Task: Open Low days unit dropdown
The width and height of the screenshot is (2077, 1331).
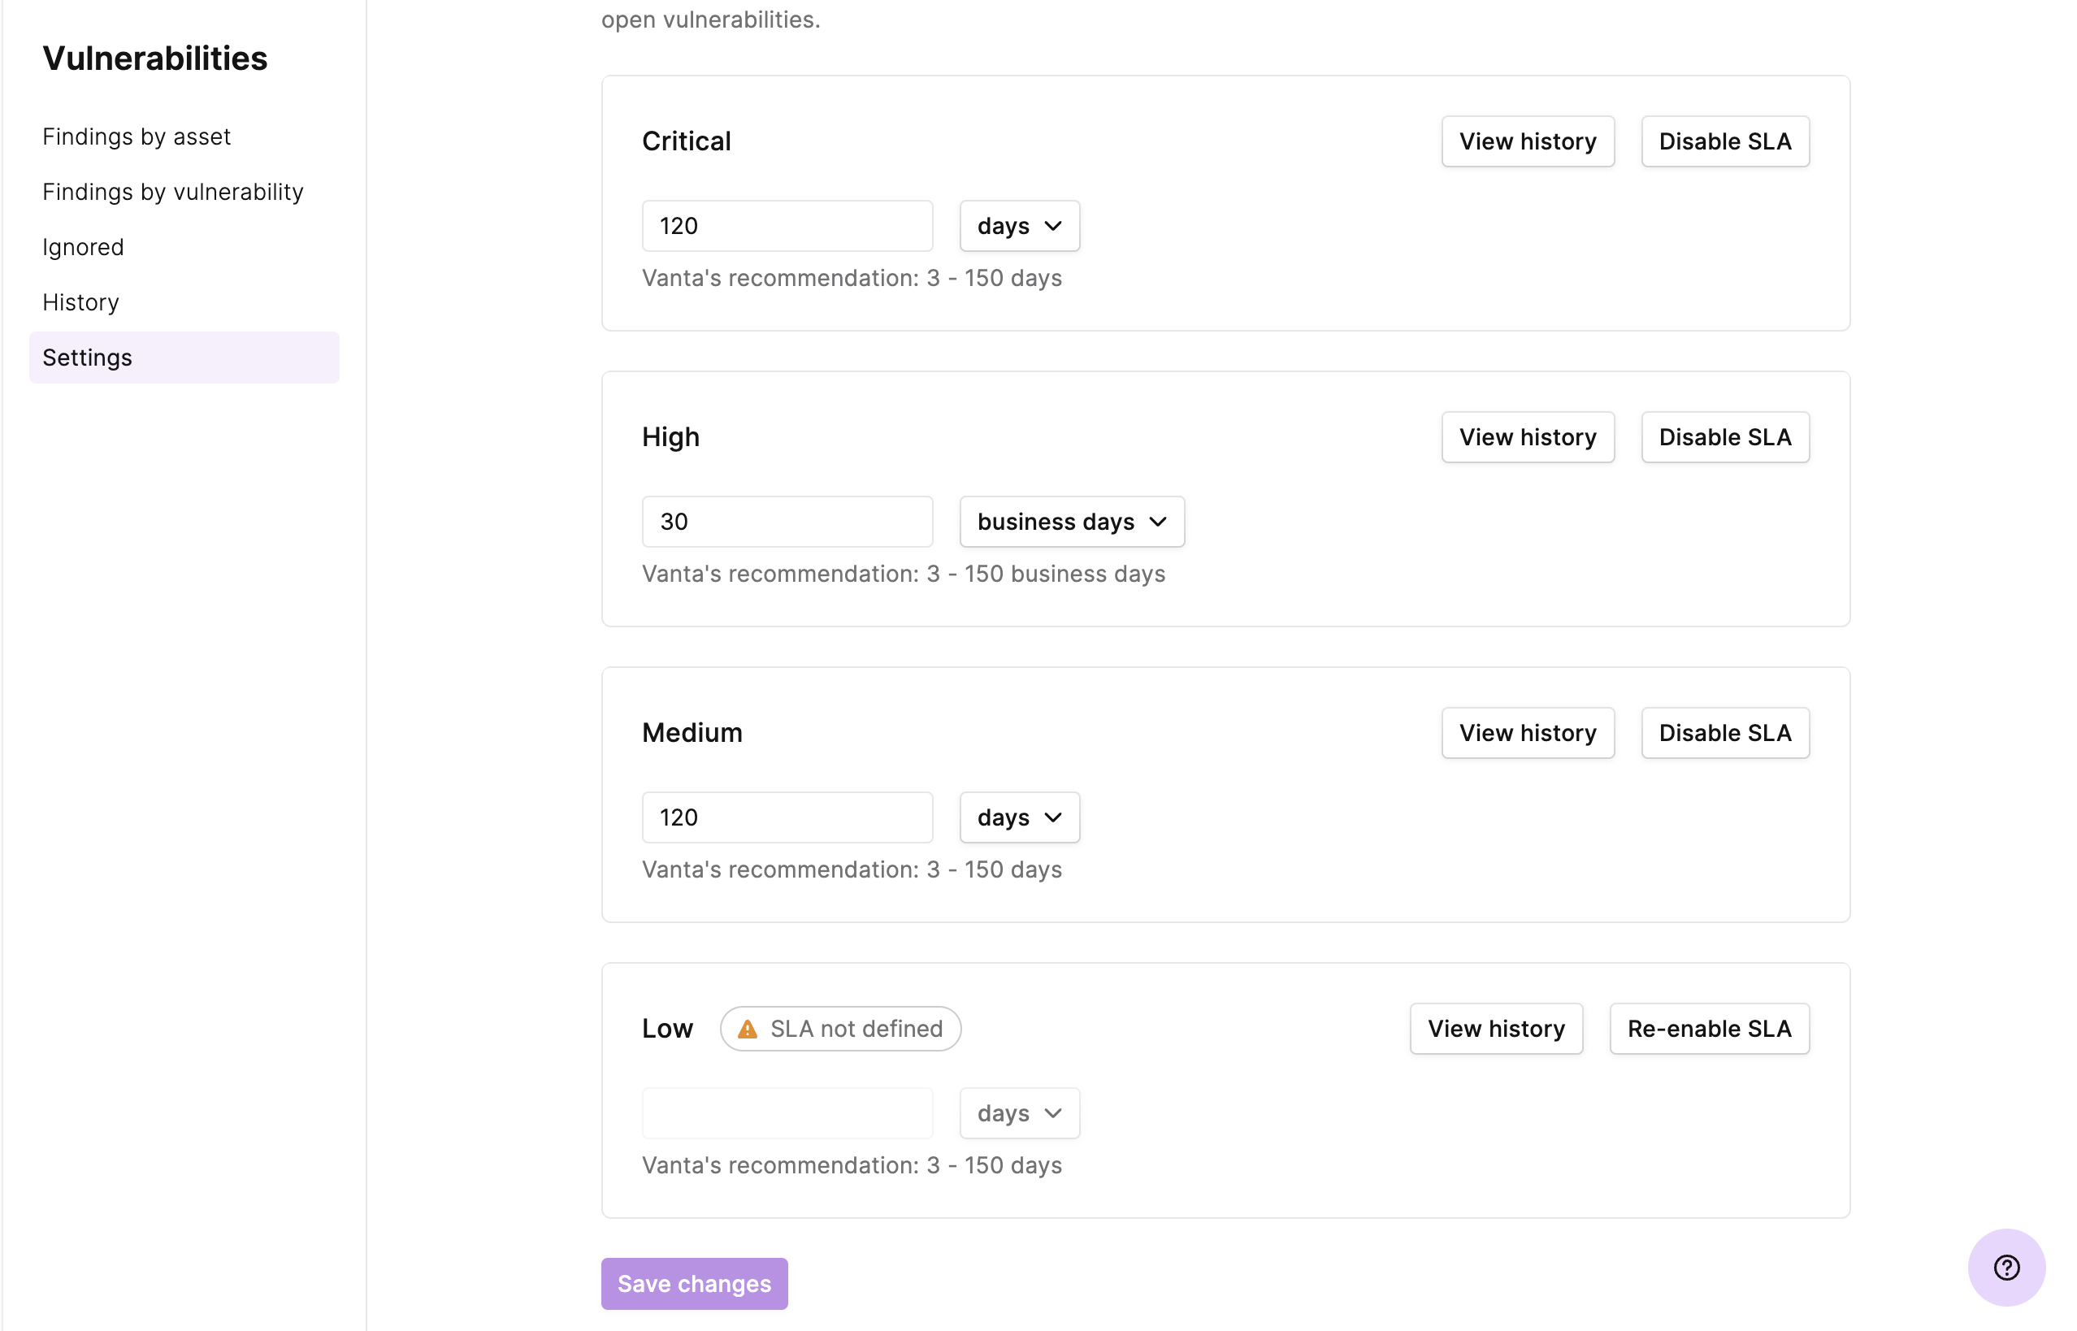Action: [x=1019, y=1113]
